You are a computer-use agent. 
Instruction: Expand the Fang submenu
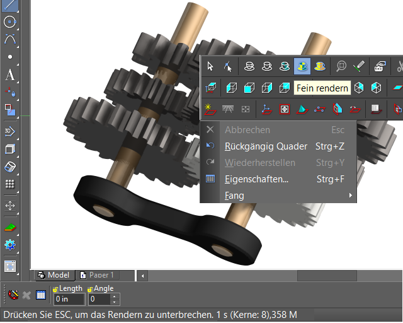click(x=278, y=195)
